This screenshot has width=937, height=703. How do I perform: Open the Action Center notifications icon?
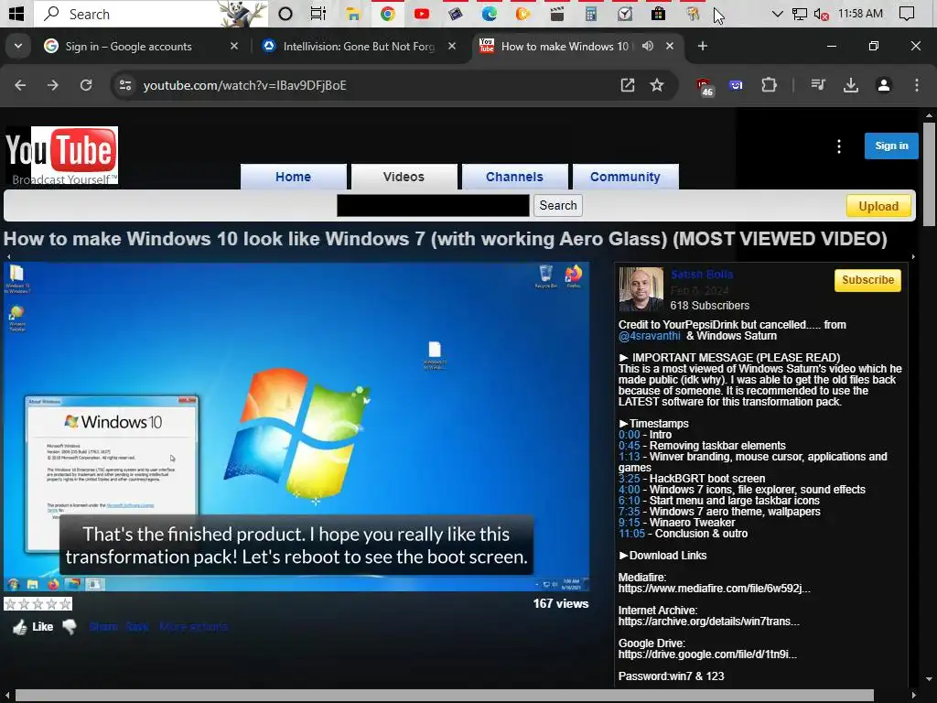(x=907, y=13)
